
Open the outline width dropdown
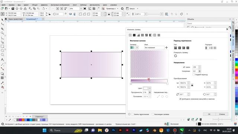pos(145,14)
